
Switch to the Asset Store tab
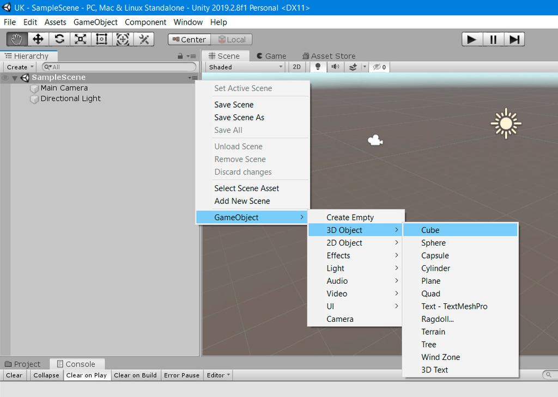point(329,56)
